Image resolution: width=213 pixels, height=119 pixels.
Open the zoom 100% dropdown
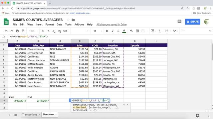click(x=33, y=31)
